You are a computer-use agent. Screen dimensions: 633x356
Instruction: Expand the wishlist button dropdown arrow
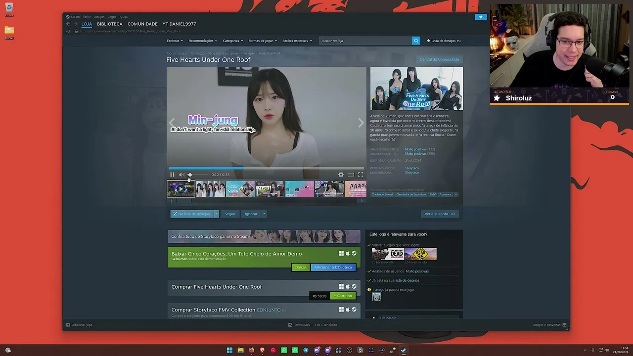point(216,214)
